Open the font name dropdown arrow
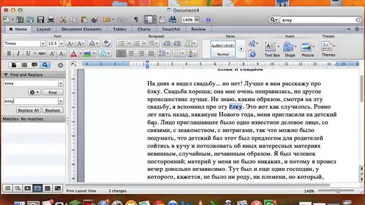 43,43
